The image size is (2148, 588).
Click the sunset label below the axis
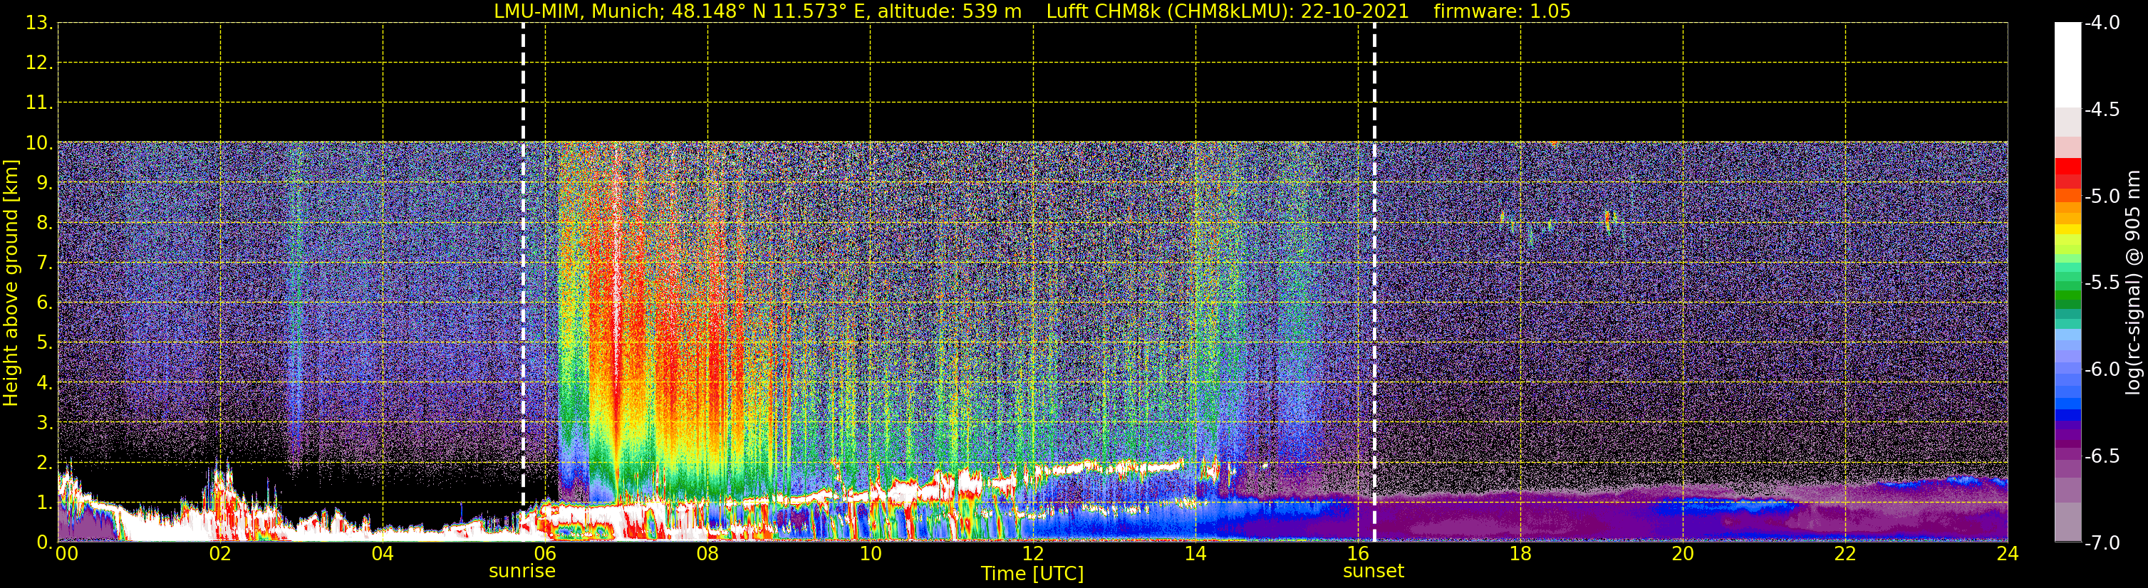1374,572
